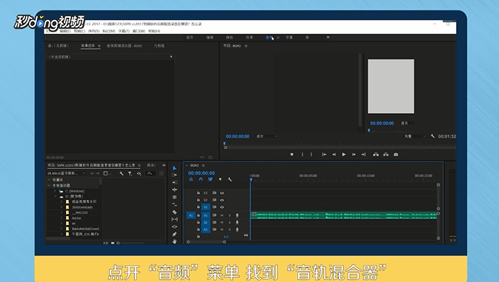Toggle nest sequences insert mode in timeline
499x282 pixels.
[x=191, y=179]
